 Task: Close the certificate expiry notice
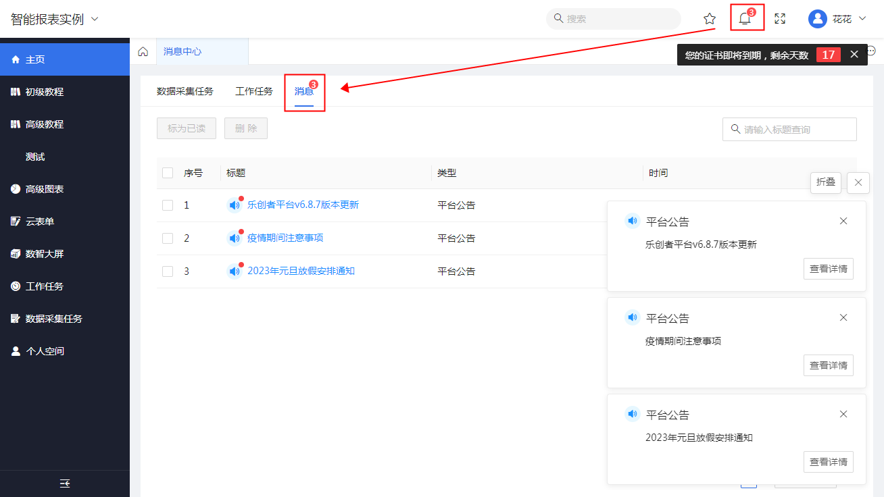click(x=854, y=55)
